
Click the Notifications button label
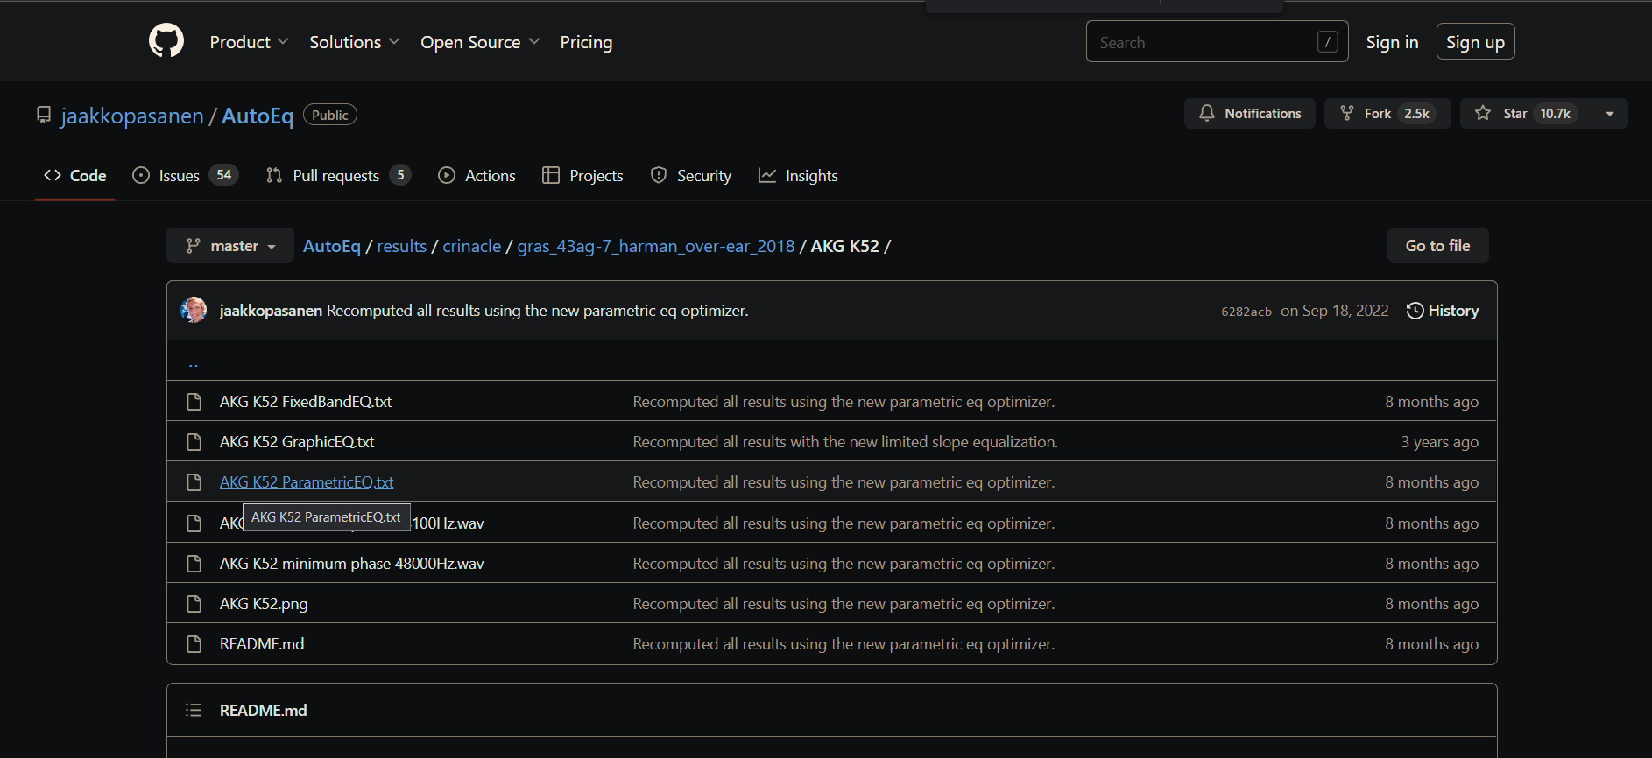point(1263,114)
